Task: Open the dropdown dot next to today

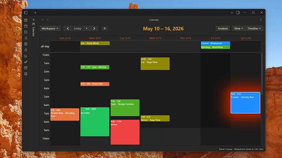Action: (x=87, y=29)
